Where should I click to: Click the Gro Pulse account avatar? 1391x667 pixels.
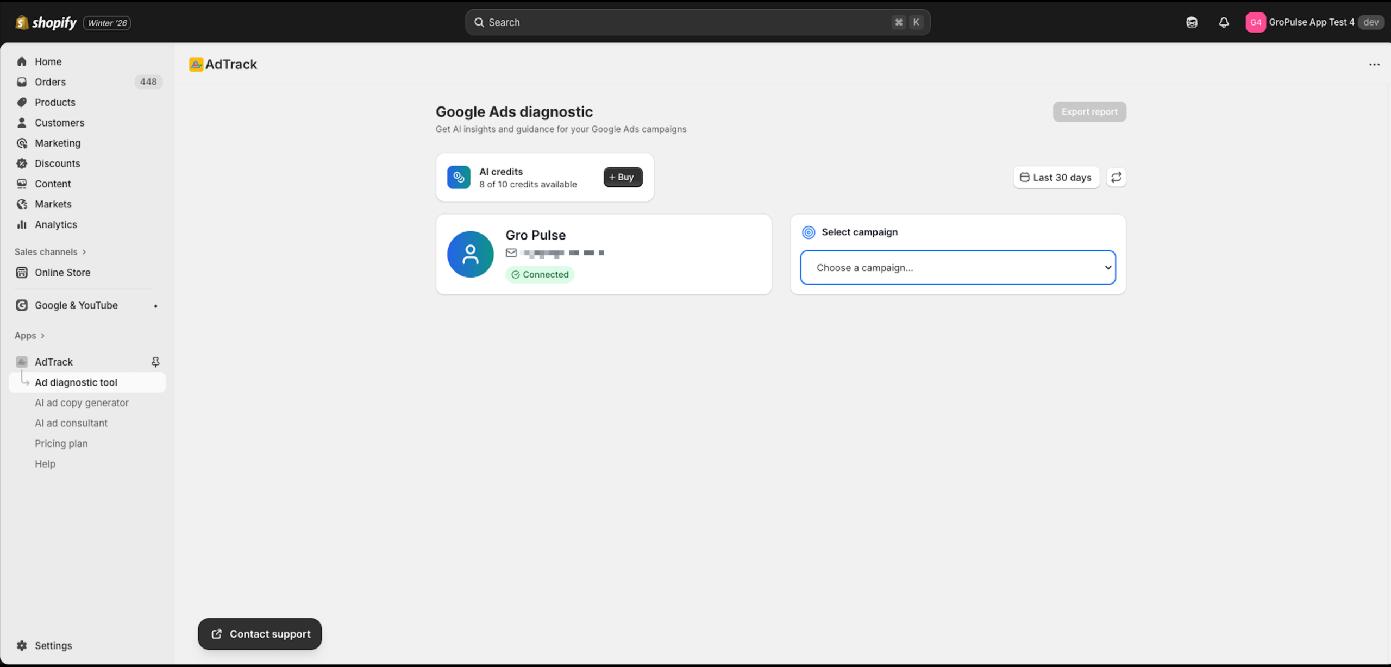click(x=470, y=254)
